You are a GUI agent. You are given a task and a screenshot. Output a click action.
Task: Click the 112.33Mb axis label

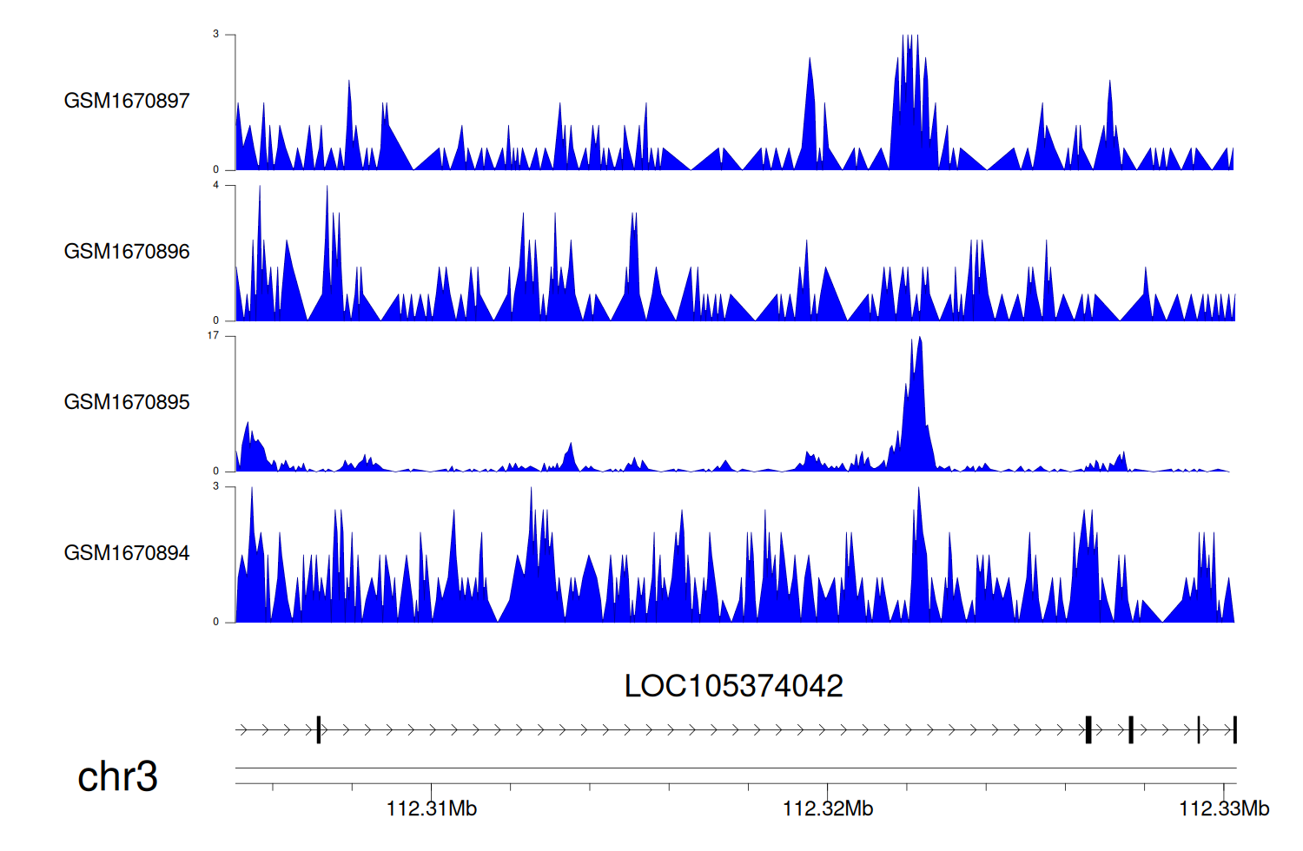point(1223,809)
